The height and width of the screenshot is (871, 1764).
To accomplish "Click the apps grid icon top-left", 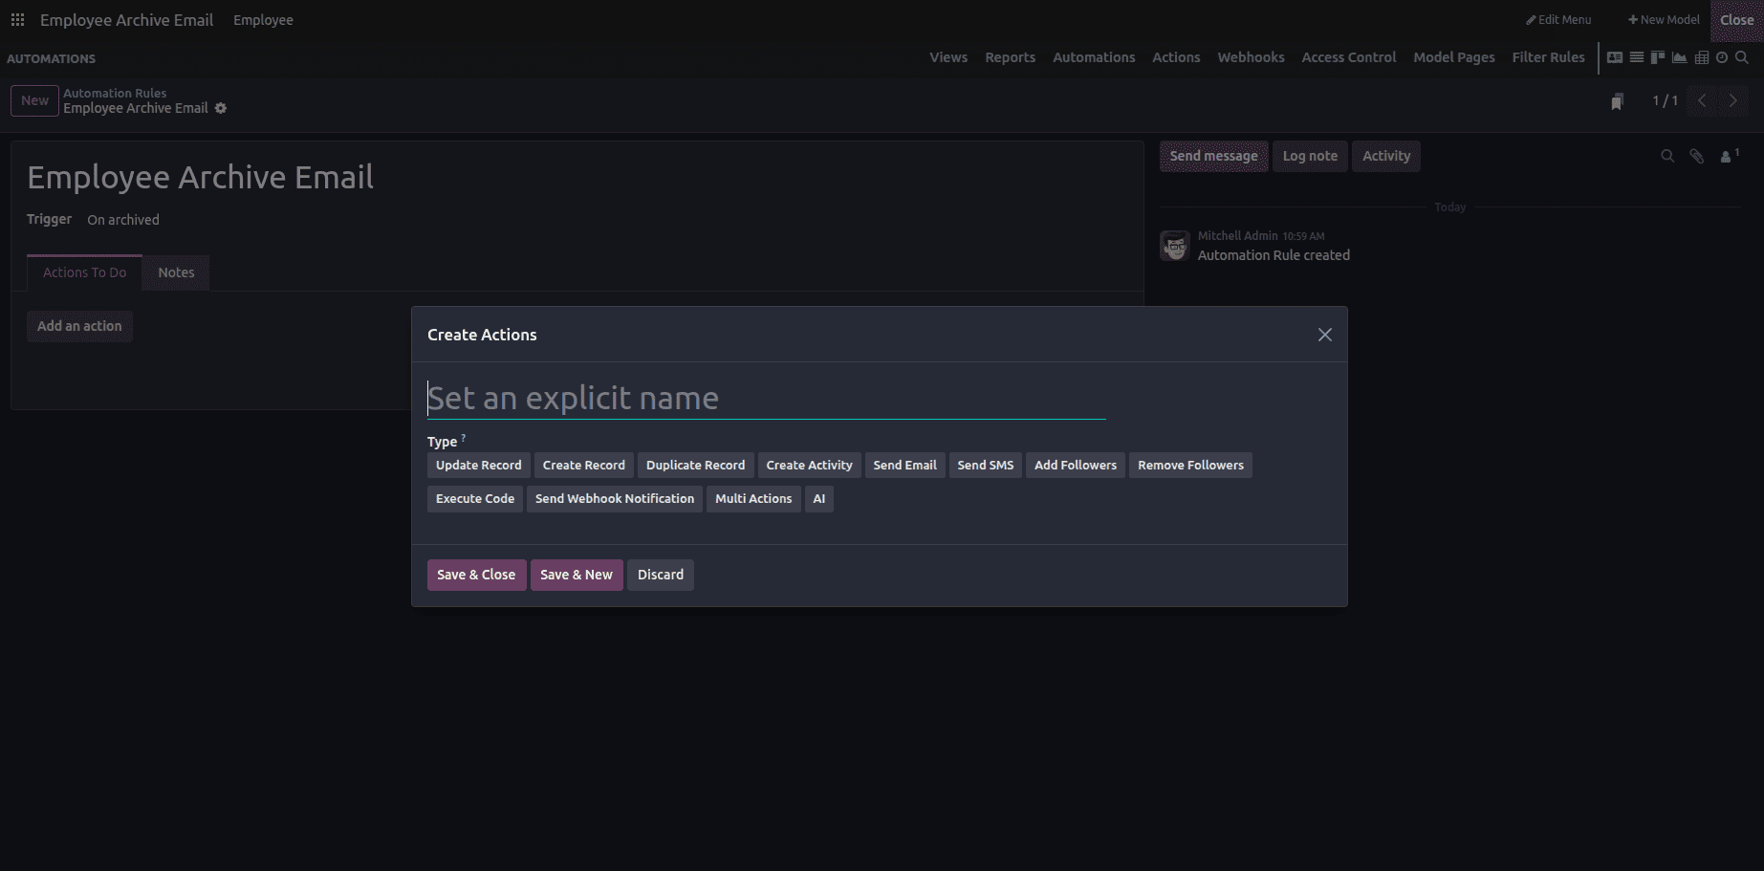I will coord(17,19).
